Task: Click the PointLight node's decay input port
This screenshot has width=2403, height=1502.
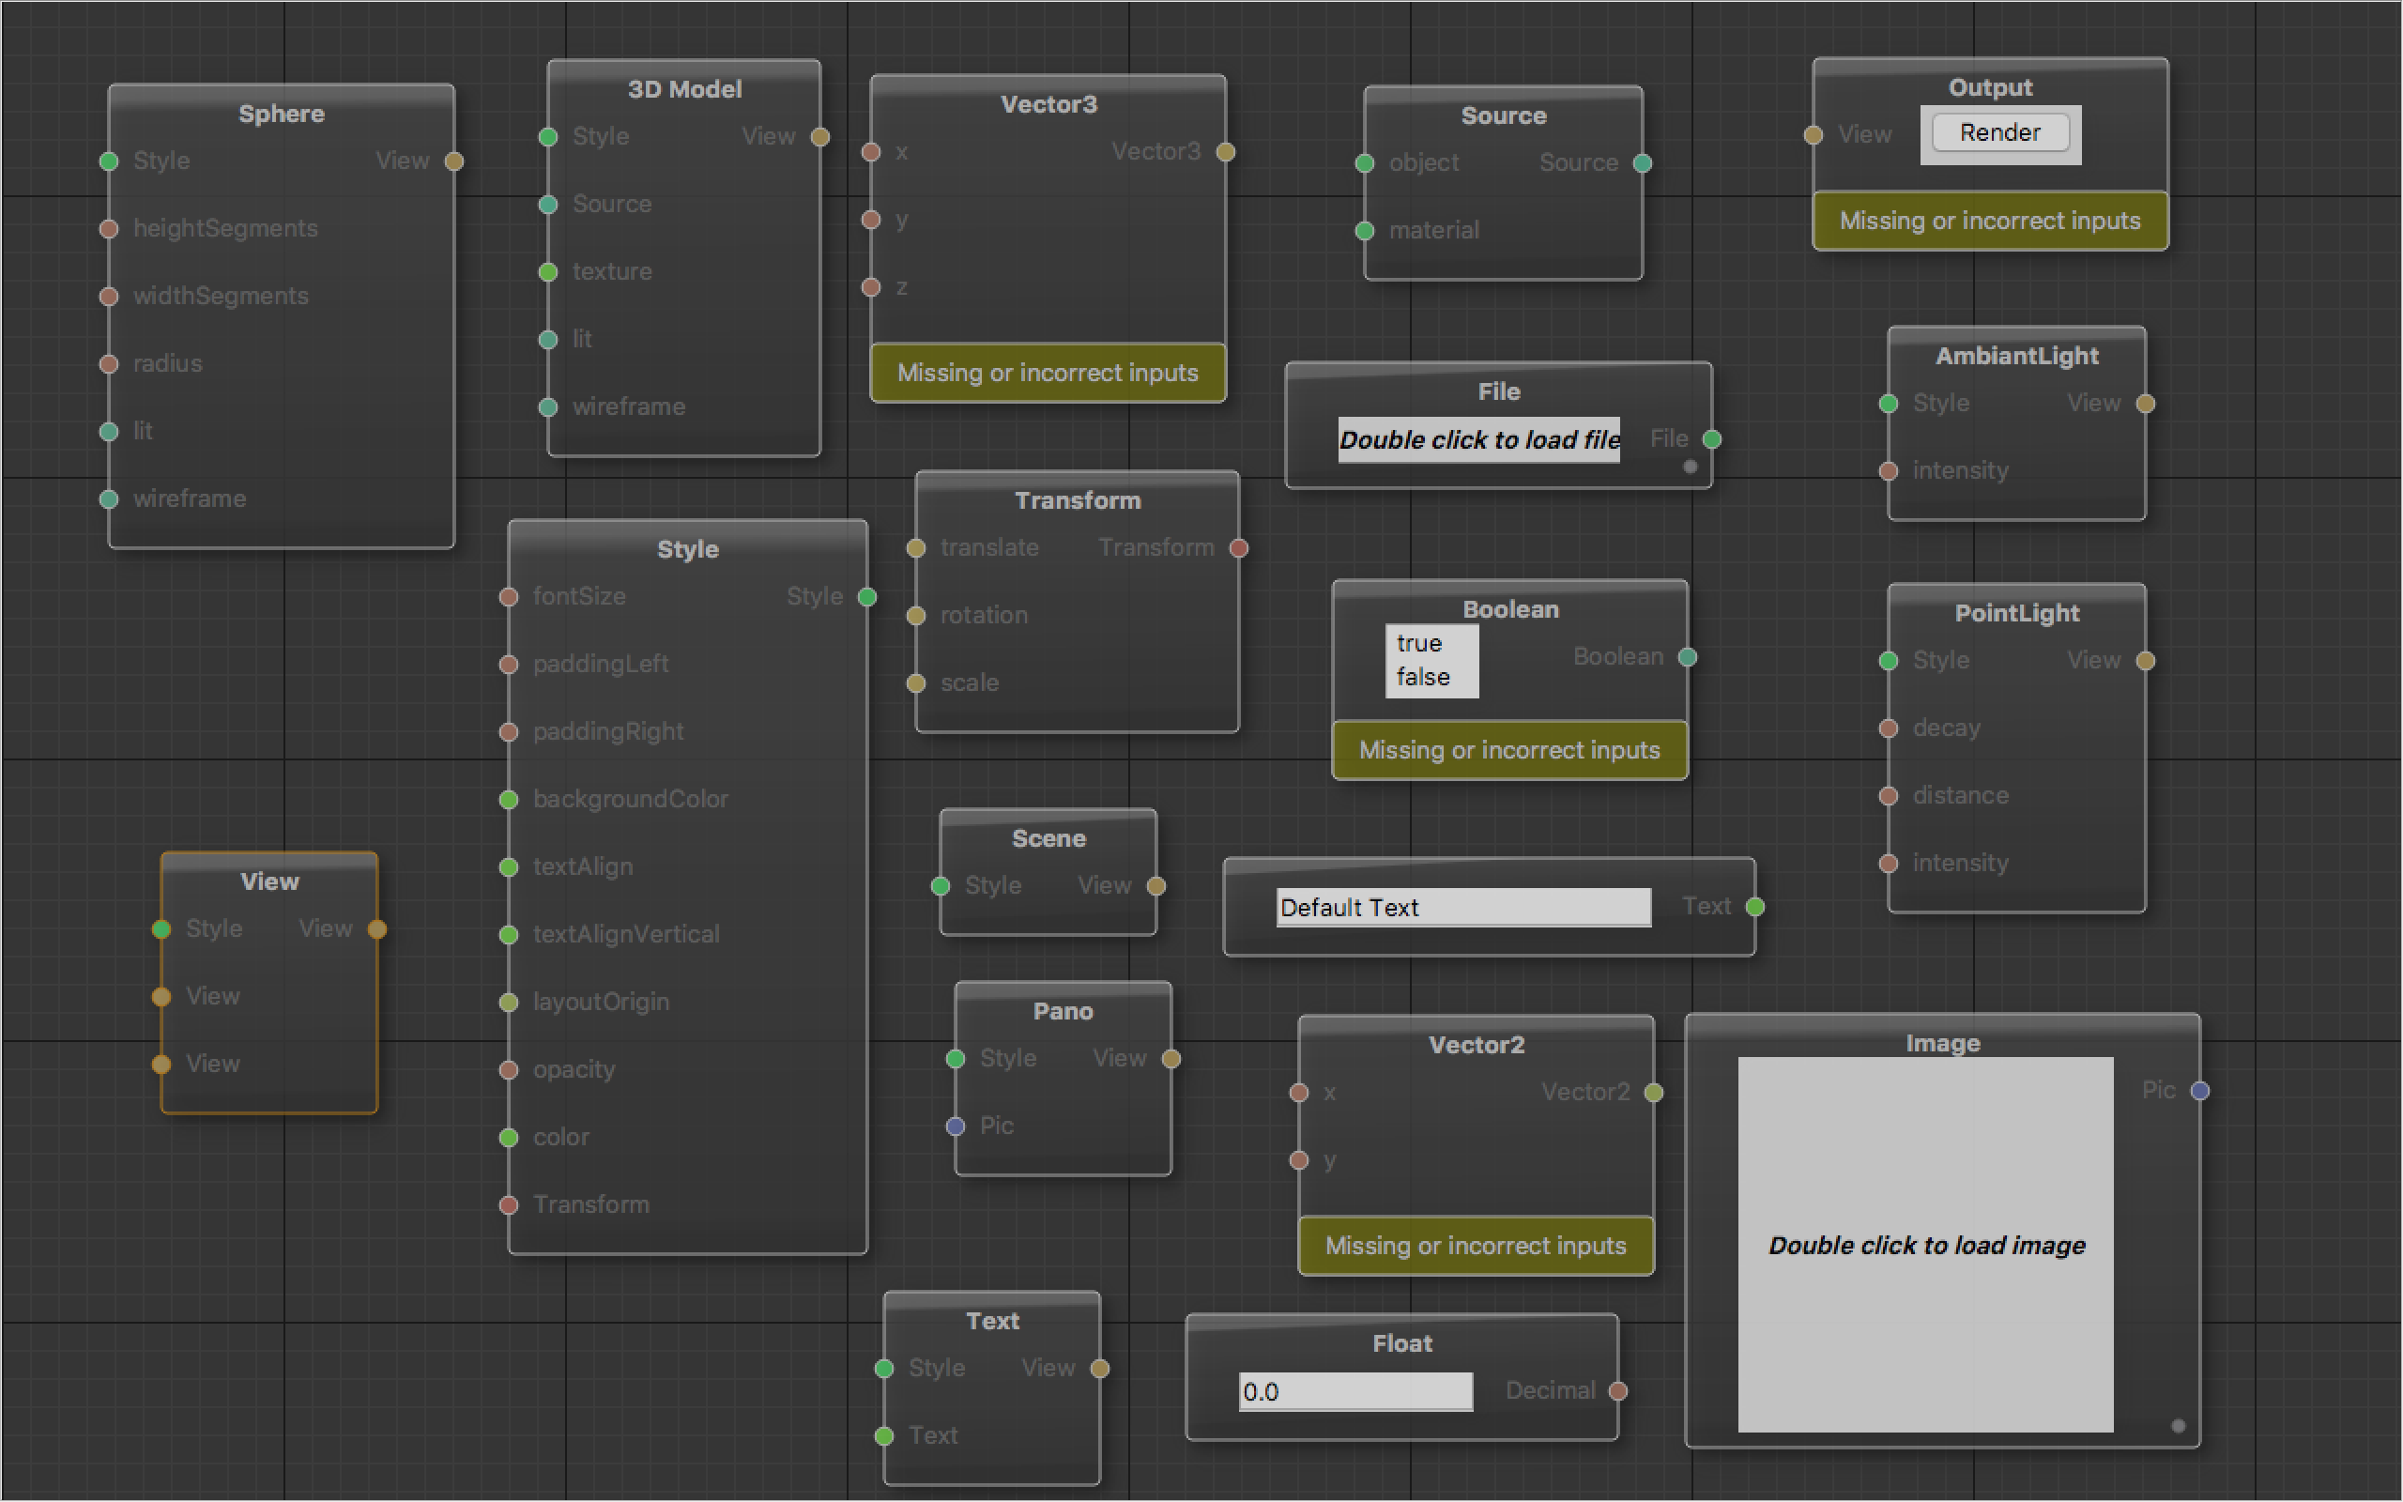Action: 1889,728
